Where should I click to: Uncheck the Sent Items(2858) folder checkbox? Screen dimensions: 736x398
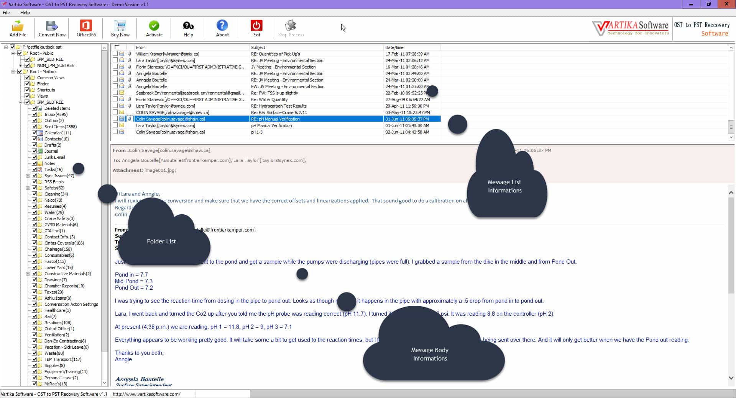[34, 127]
